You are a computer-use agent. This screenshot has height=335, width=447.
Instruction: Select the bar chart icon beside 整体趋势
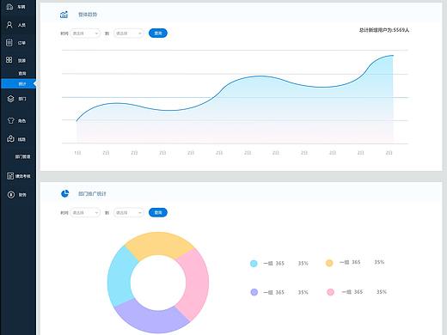[x=64, y=15]
